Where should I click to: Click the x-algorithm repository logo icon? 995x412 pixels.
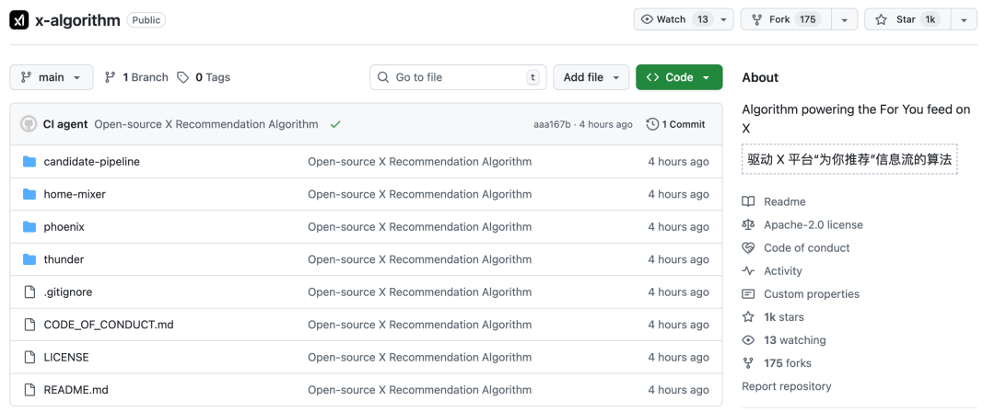(x=19, y=19)
